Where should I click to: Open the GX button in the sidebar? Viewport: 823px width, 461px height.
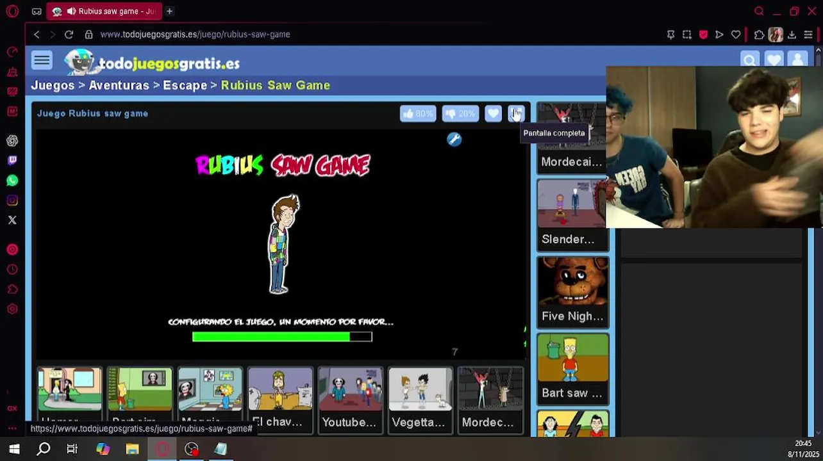pyautogui.click(x=12, y=408)
